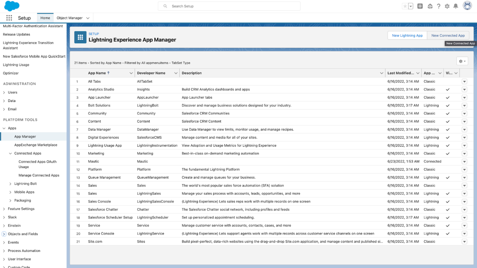This screenshot has width=477, height=268.
Task: Click the Search Setup input field
Action: (229, 6)
